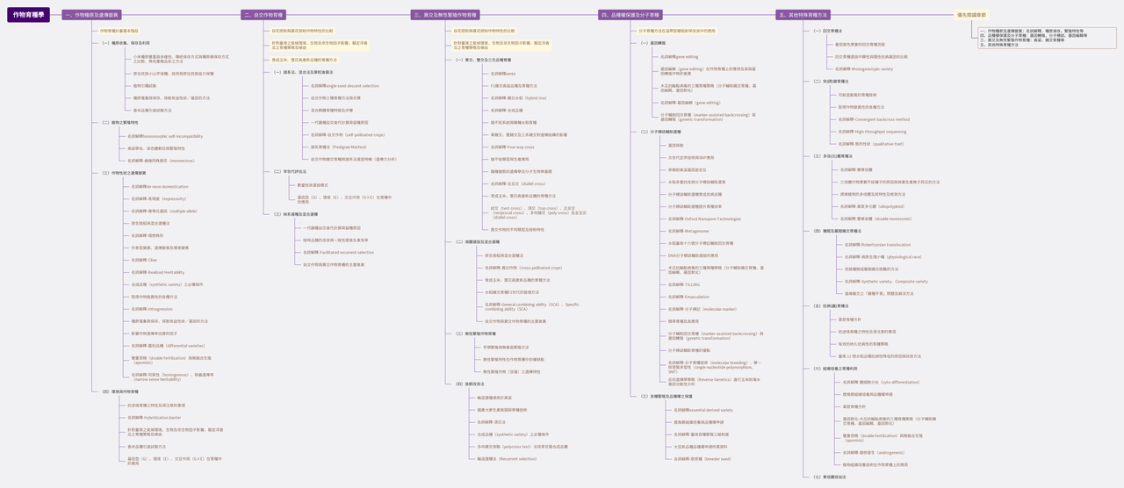Select node single seed descent selection
This screenshot has width=1124, height=488.
344,86
